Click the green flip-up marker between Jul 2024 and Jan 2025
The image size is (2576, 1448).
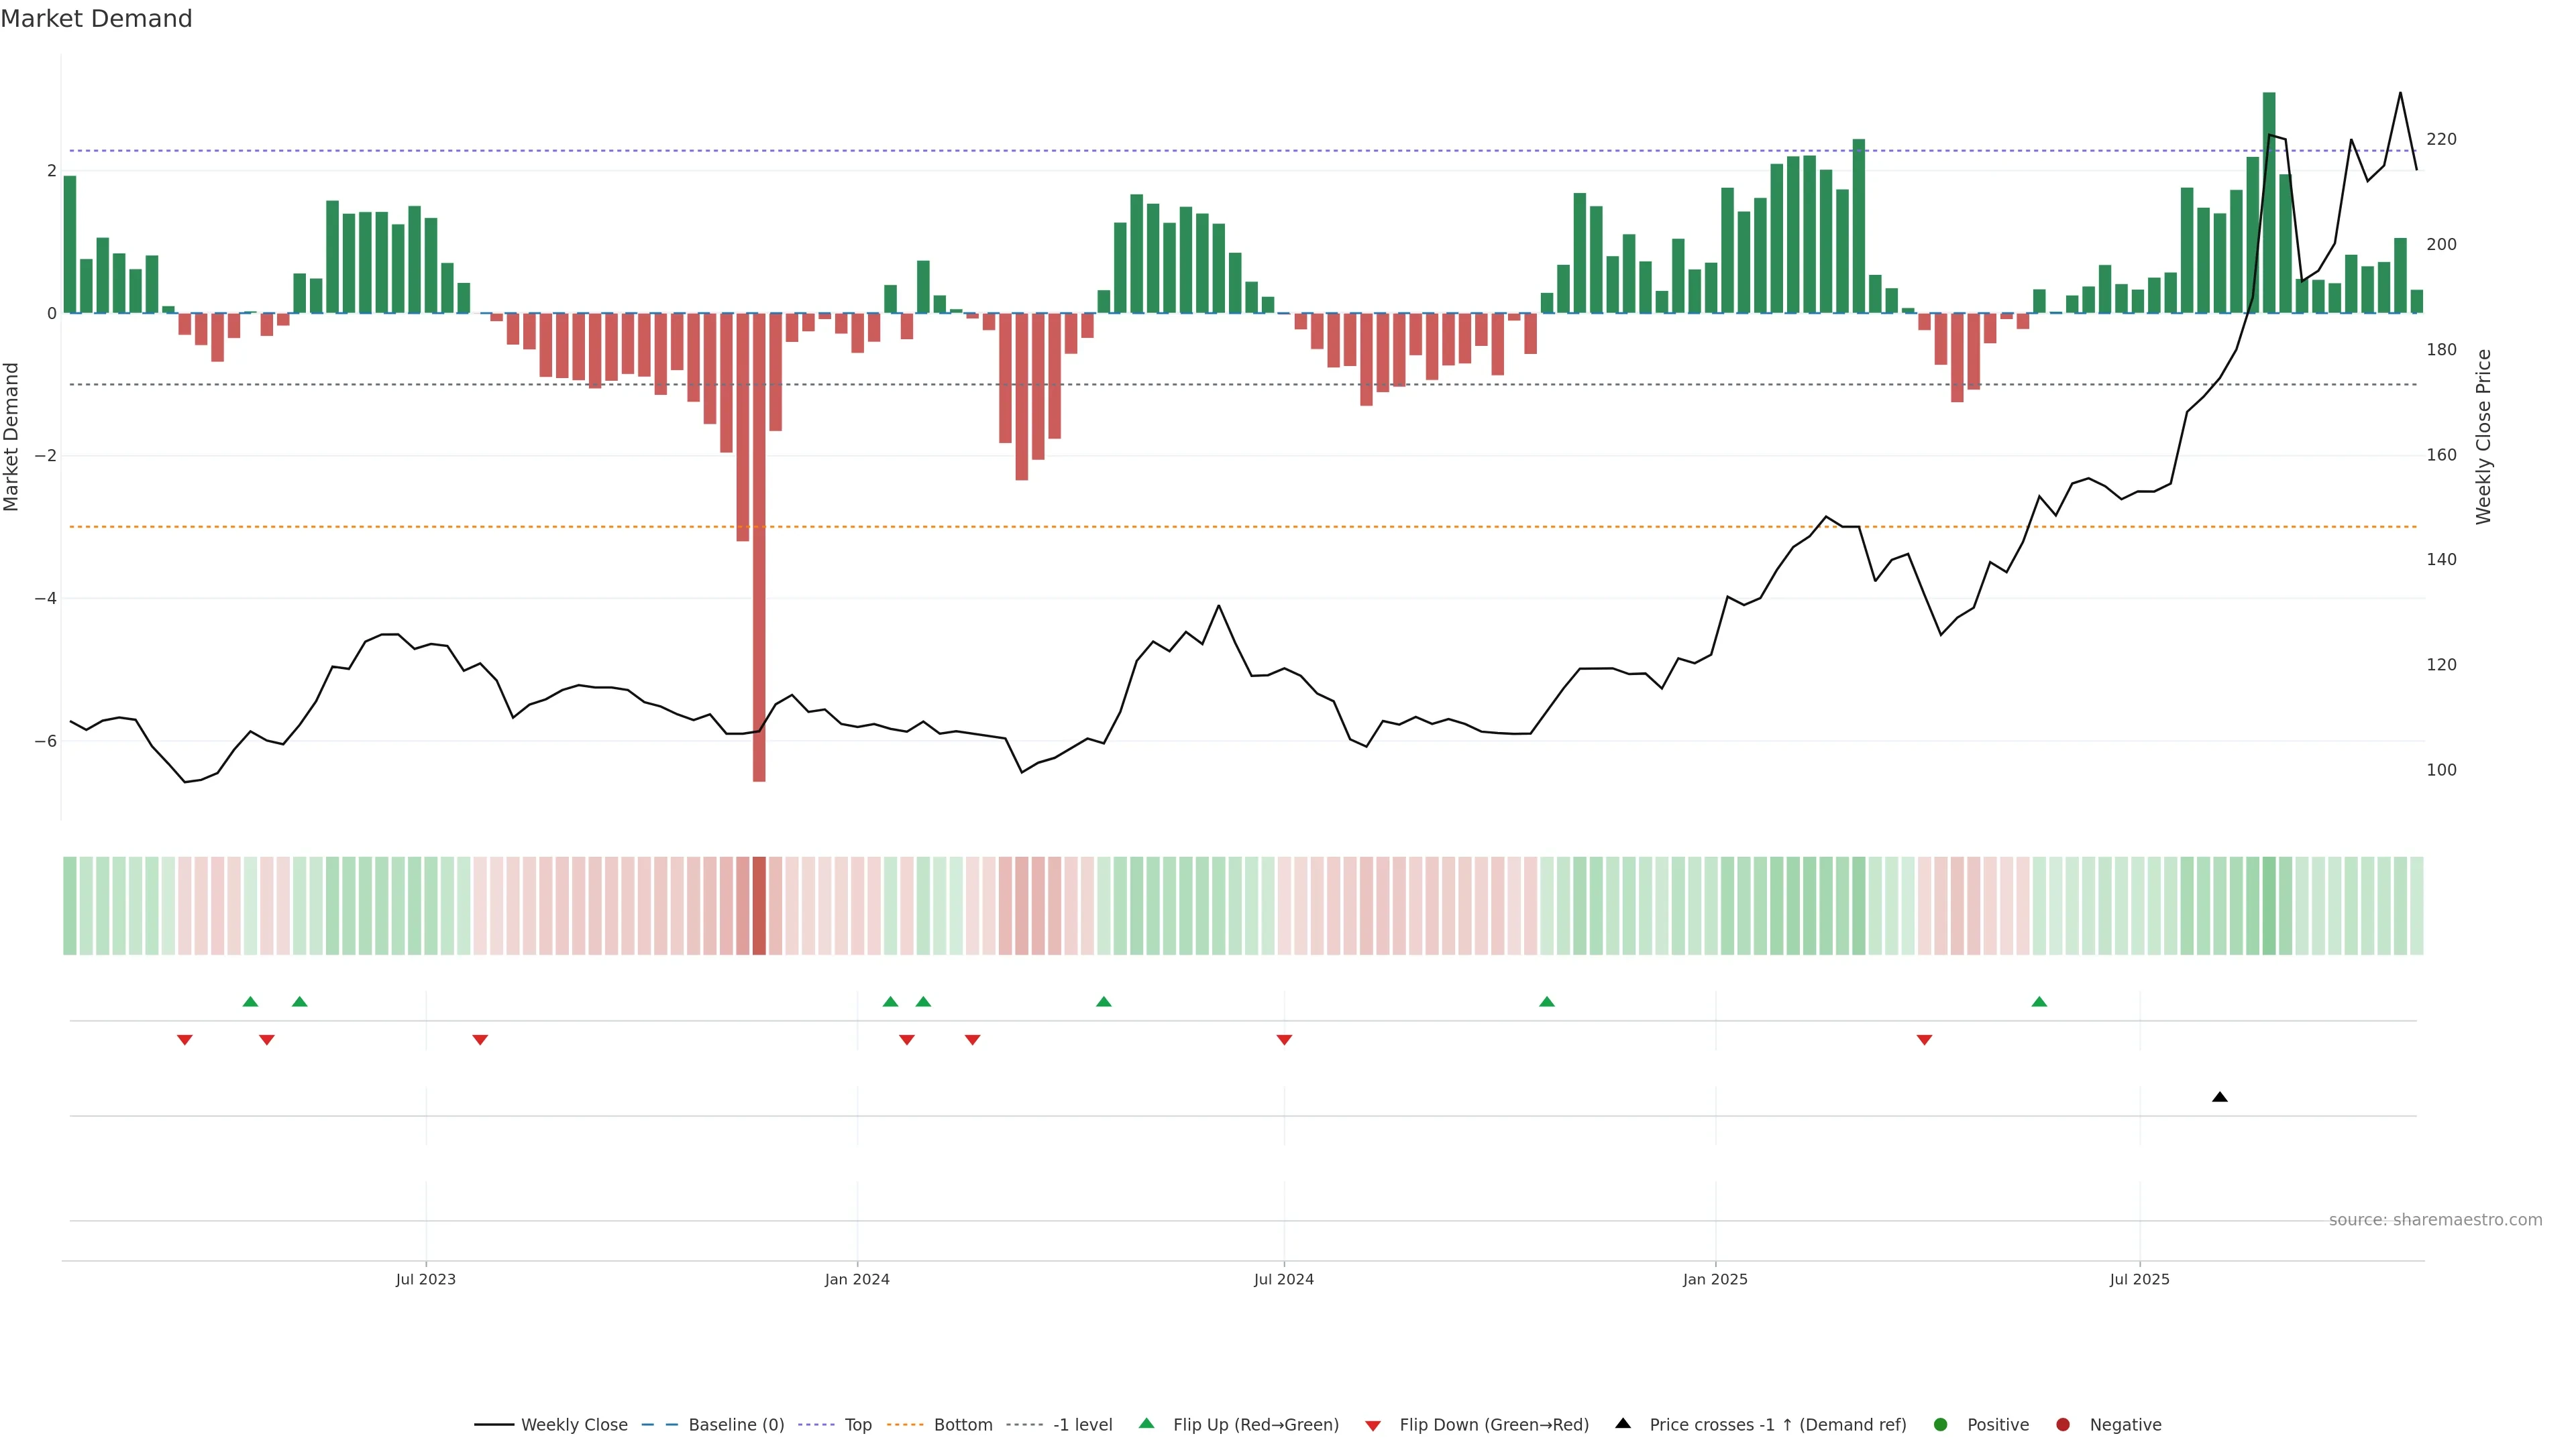1546,1002
